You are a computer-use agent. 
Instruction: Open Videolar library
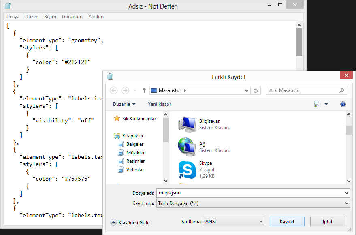click(x=135, y=170)
